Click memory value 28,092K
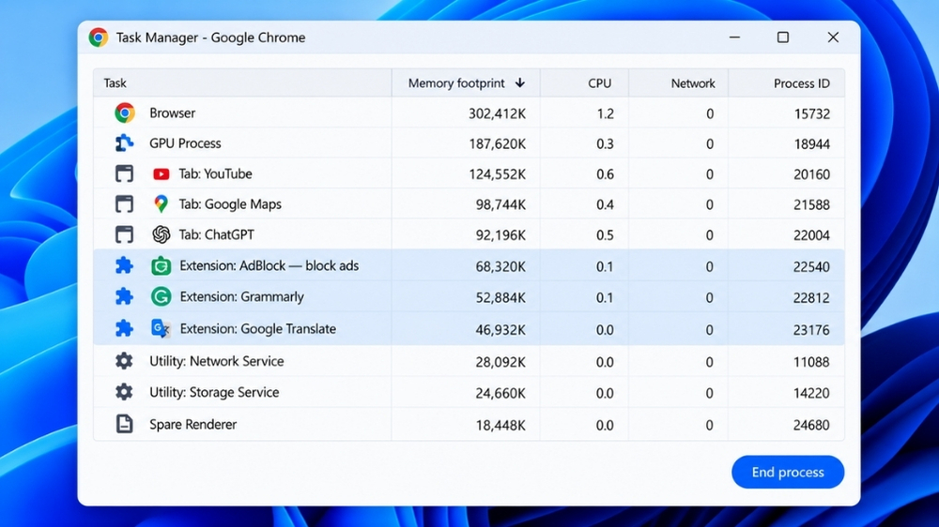Image resolution: width=939 pixels, height=527 pixels. click(500, 362)
